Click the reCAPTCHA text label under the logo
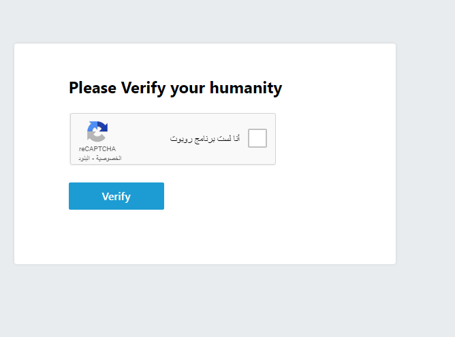This screenshot has width=455, height=337. click(x=97, y=149)
